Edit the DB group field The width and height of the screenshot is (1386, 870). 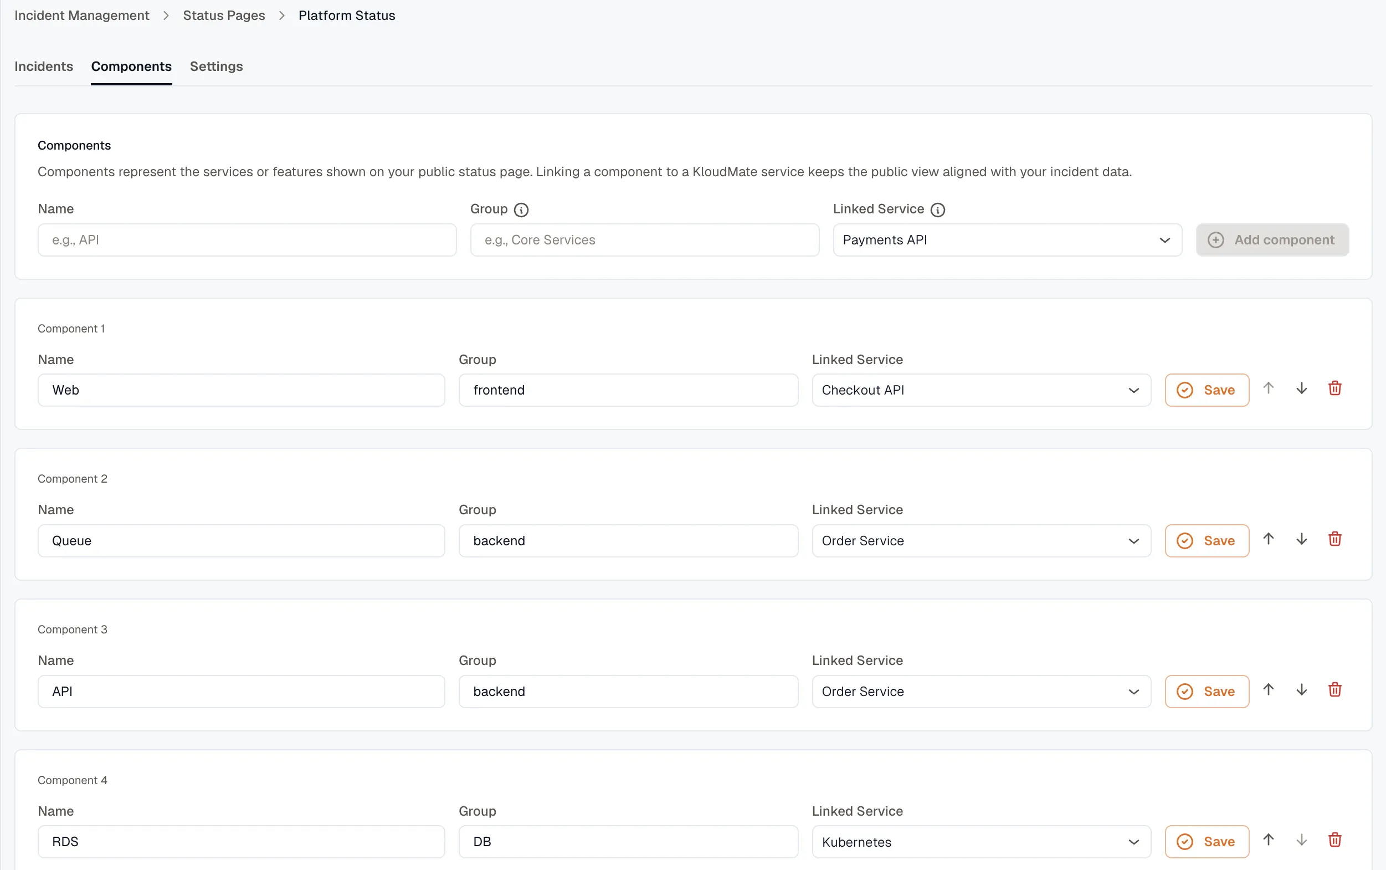[x=628, y=842]
